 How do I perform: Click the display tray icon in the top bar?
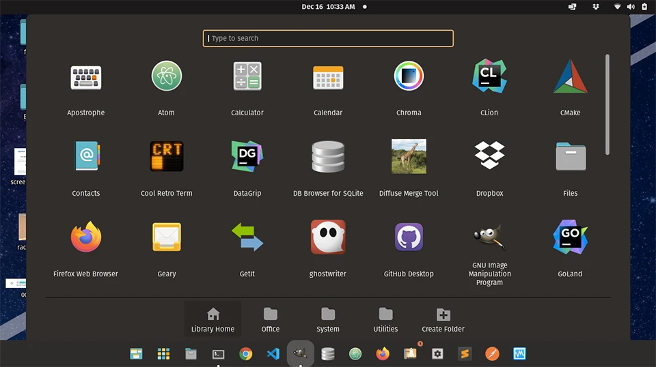[573, 7]
